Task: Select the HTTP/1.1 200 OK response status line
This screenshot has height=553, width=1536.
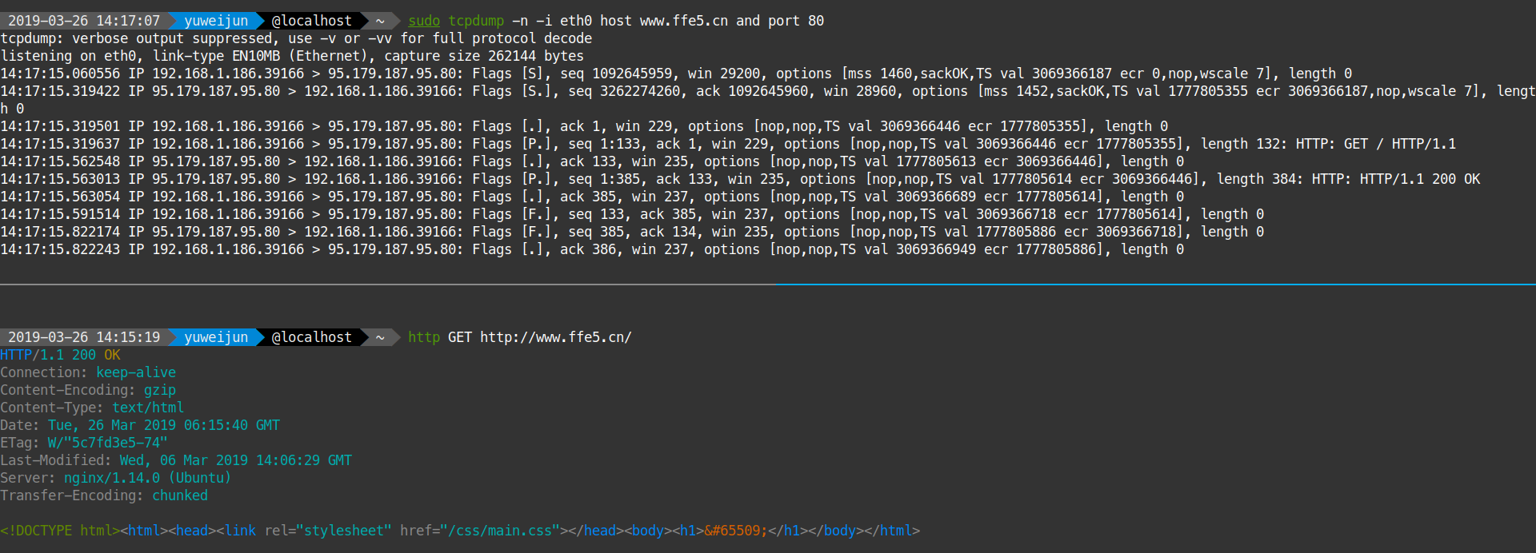Action: click(60, 355)
